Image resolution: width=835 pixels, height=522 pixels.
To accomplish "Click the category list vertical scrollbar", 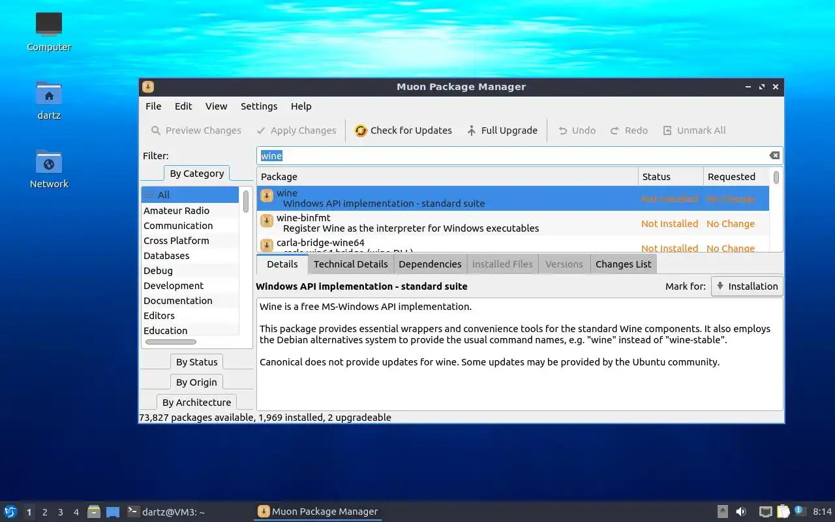I will (246, 201).
